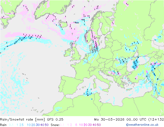Select snow legend value 30

point(90,125)
